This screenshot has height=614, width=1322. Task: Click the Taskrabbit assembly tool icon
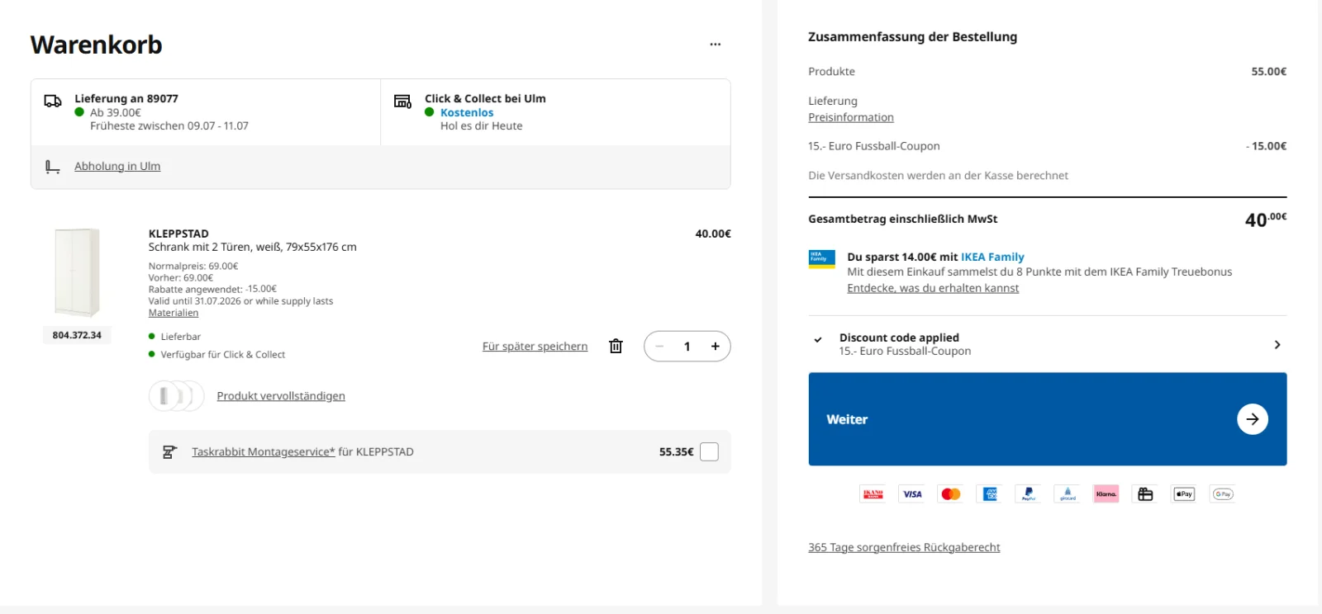coord(169,452)
